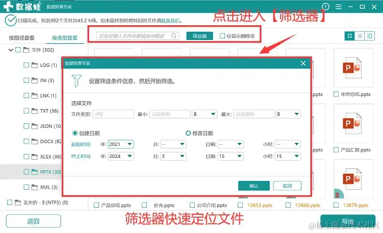Viewport: 383px width, 233px height.
Task: Tick the XML (3) checkbox
Action: 26,187
